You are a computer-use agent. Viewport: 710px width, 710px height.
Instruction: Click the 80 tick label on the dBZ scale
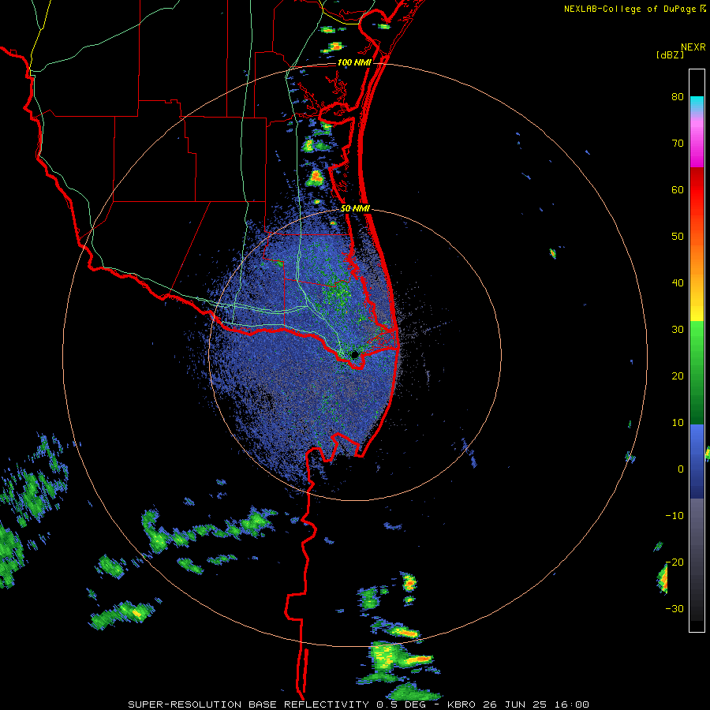coord(678,97)
